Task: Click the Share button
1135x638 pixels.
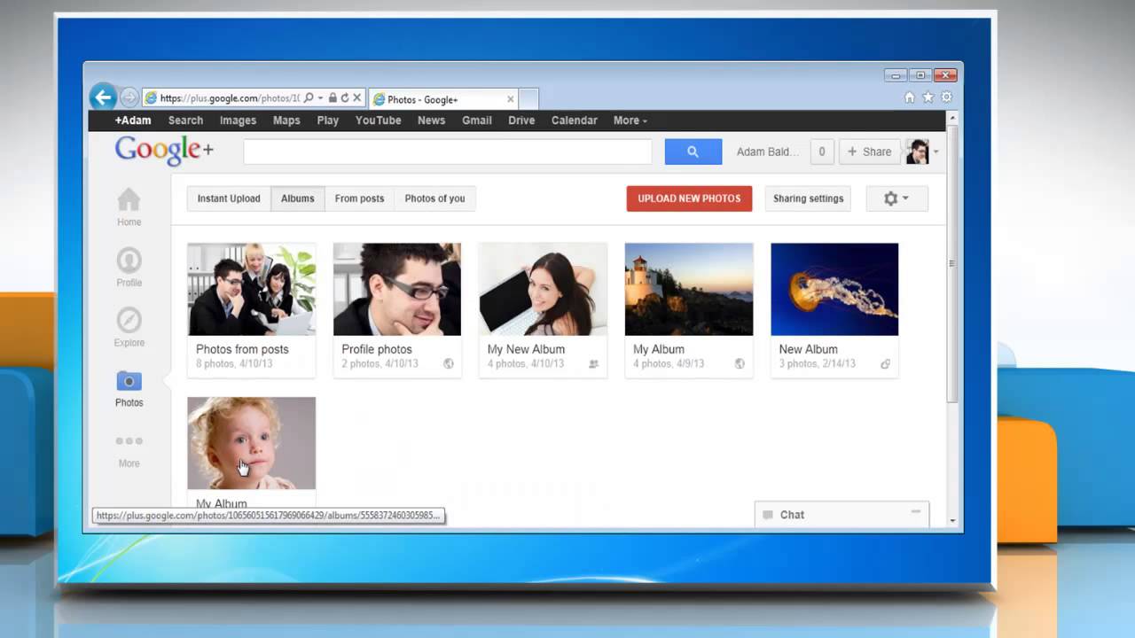Action: pyautogui.click(x=869, y=152)
